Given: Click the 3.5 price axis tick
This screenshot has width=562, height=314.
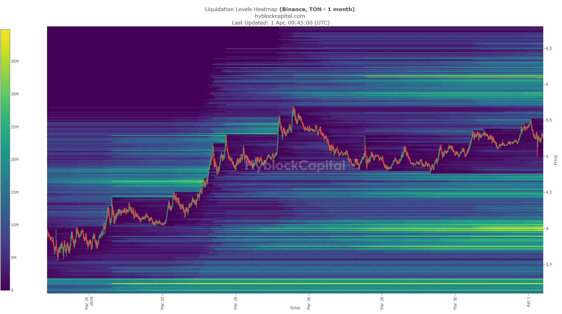Looking at the screenshot, I should (x=549, y=264).
